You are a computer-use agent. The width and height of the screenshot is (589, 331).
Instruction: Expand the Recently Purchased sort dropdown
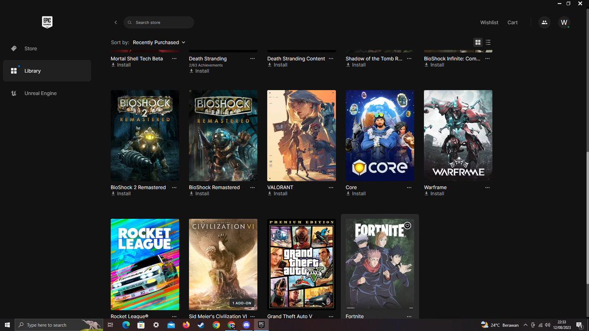[159, 42]
